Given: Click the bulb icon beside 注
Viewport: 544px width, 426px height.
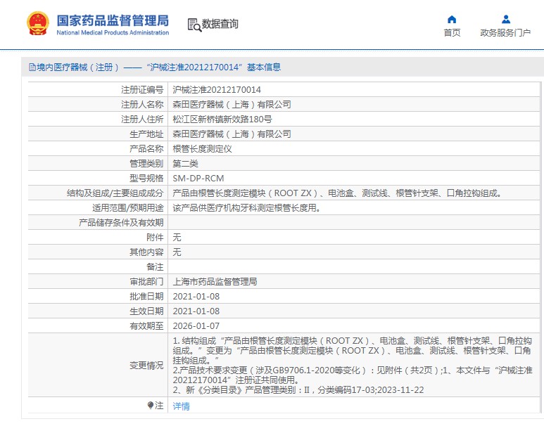Looking at the screenshot, I should pyautogui.click(x=150, y=405).
